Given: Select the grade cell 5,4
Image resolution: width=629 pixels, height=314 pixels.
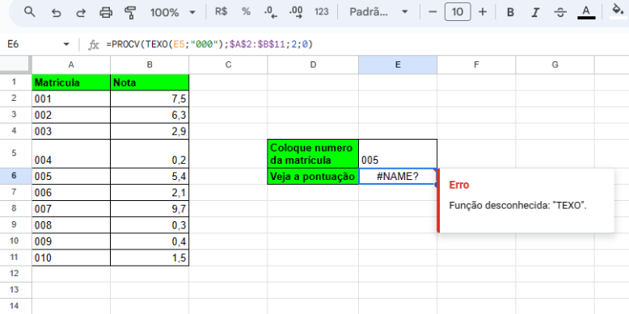Looking at the screenshot, I should click(150, 176).
